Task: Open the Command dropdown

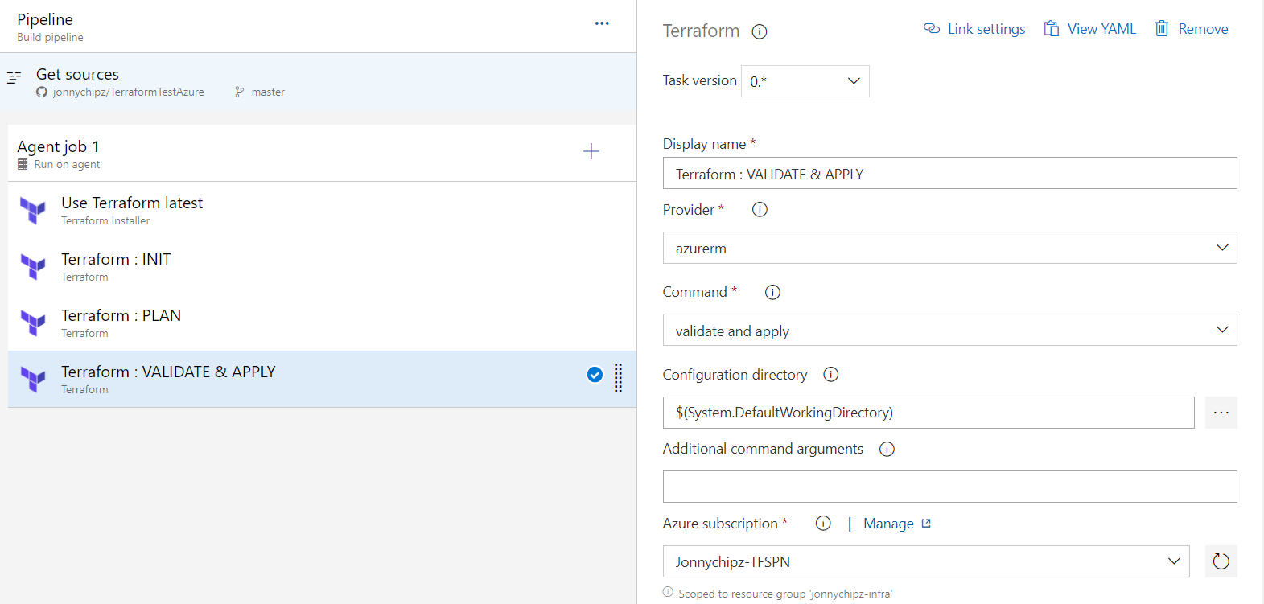Action: [x=949, y=331]
